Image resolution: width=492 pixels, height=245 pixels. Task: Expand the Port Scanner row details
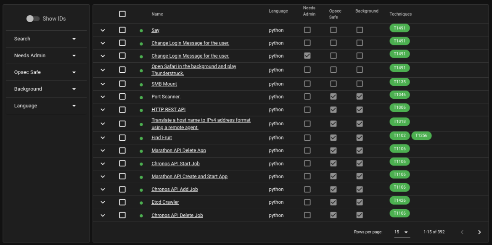(103, 97)
